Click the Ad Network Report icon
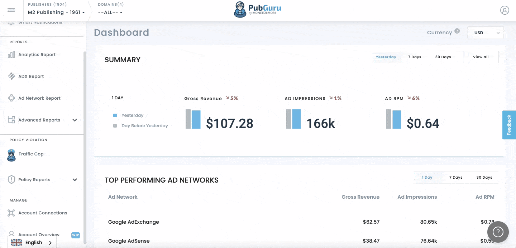The height and width of the screenshot is (248, 516). point(11,98)
